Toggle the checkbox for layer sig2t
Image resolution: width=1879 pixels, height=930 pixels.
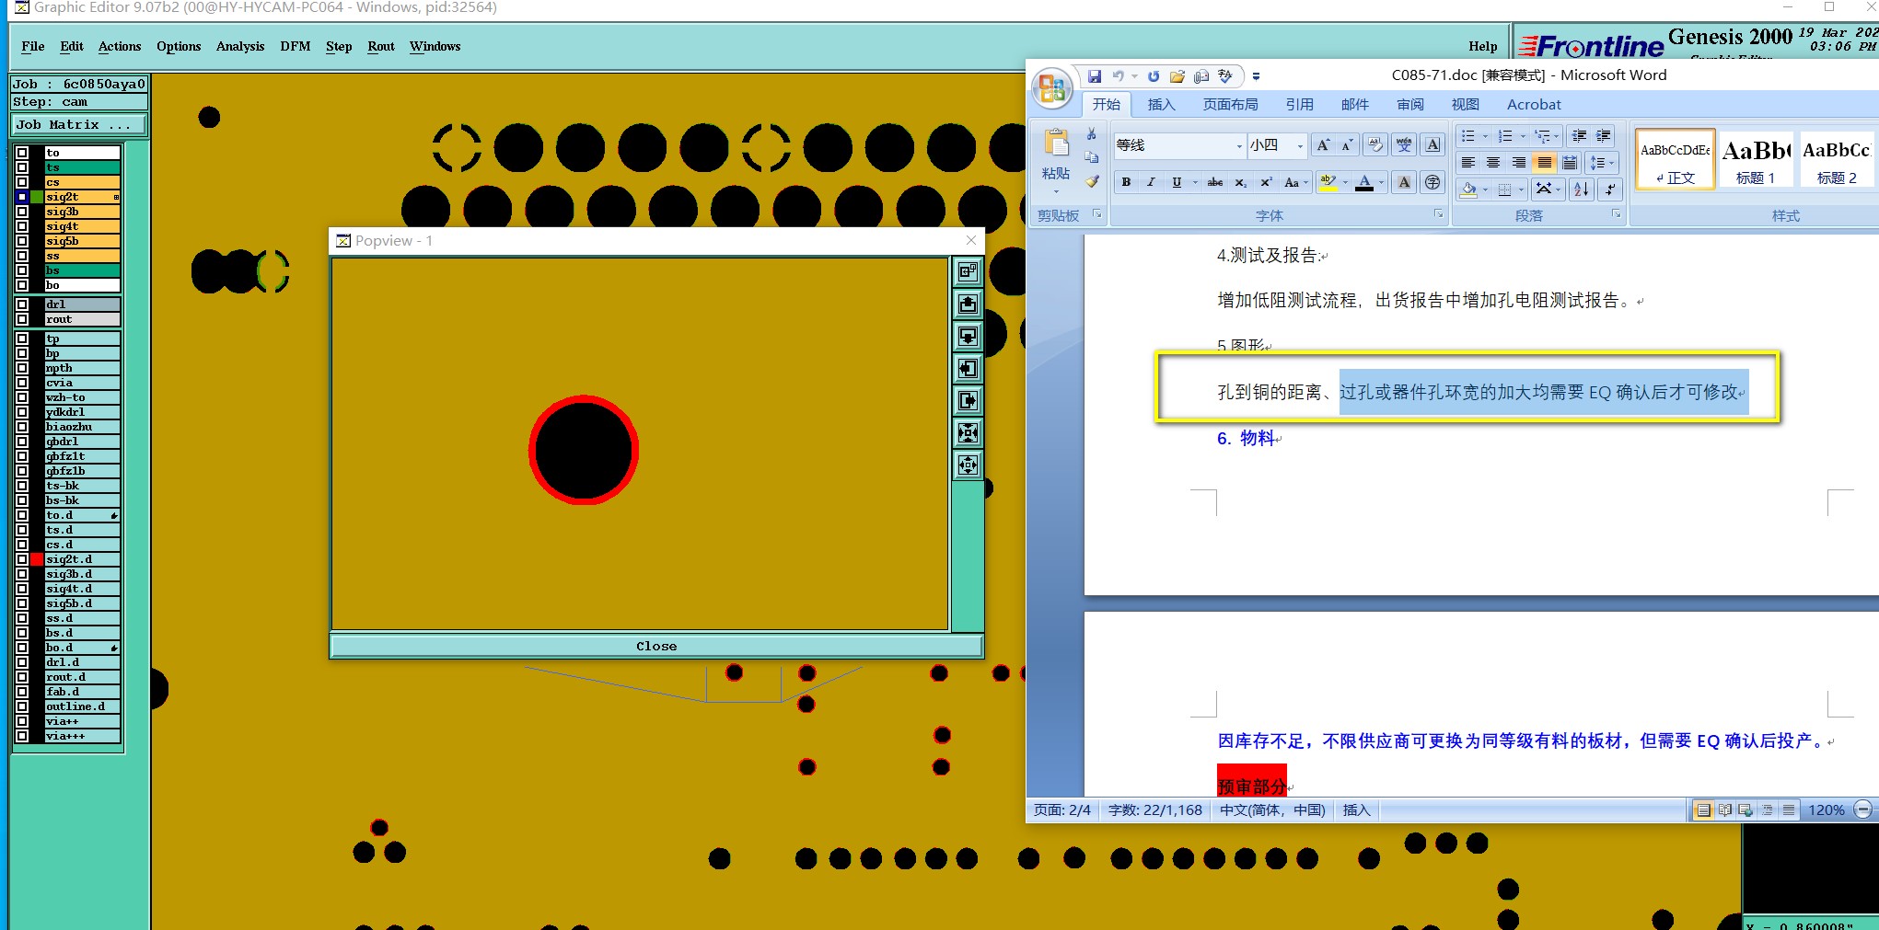coord(22,197)
